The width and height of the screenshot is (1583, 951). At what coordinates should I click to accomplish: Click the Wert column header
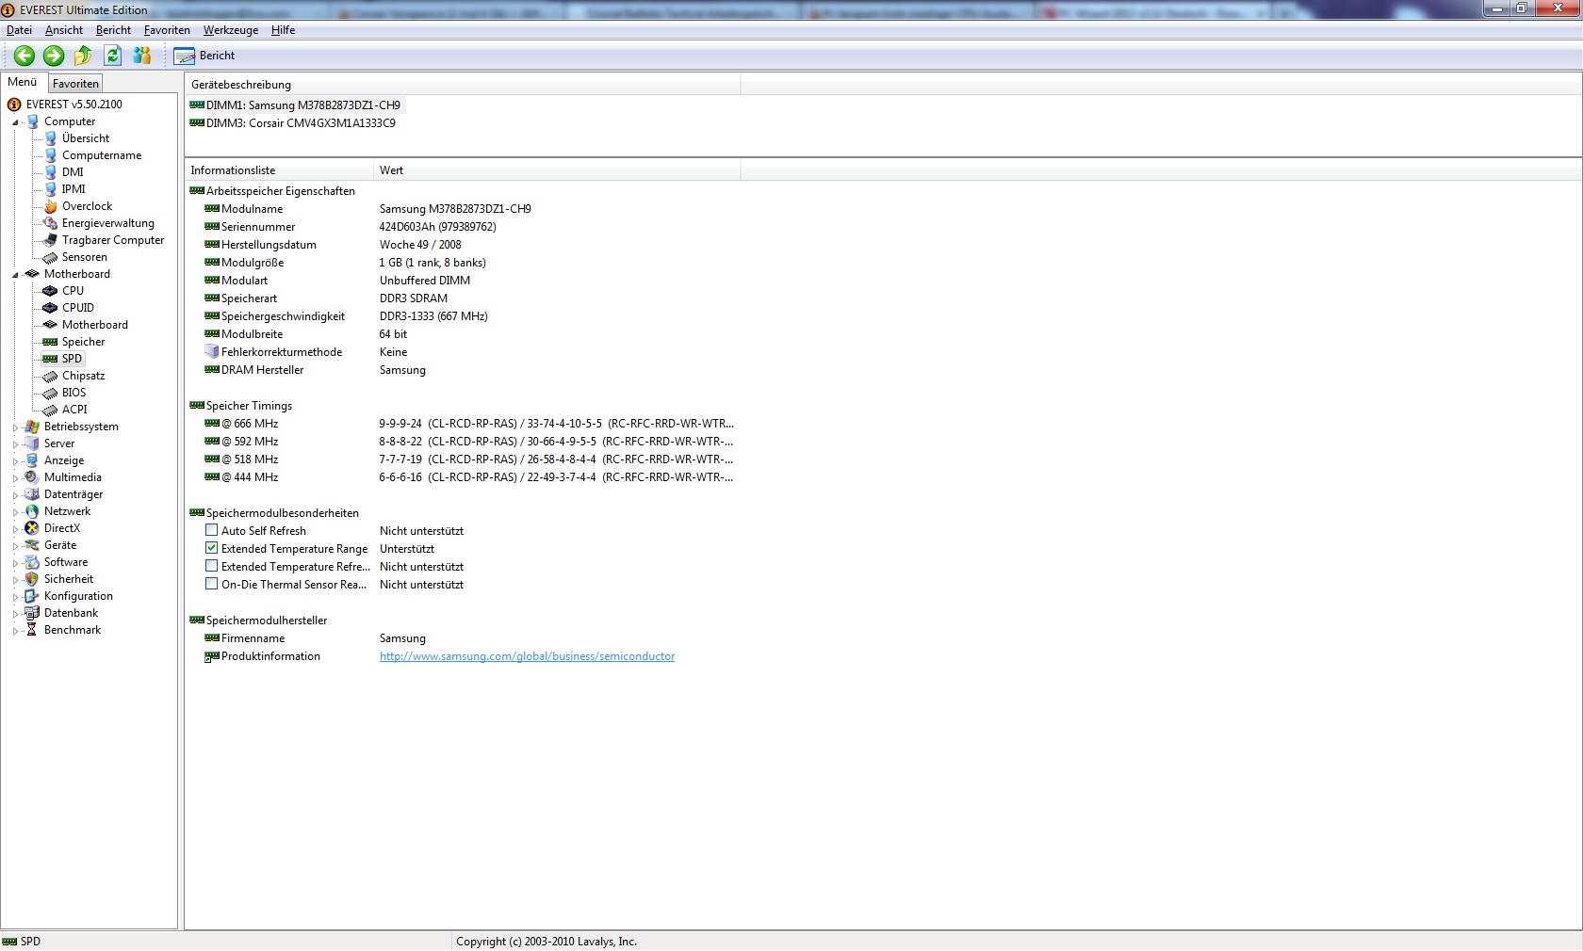558,170
